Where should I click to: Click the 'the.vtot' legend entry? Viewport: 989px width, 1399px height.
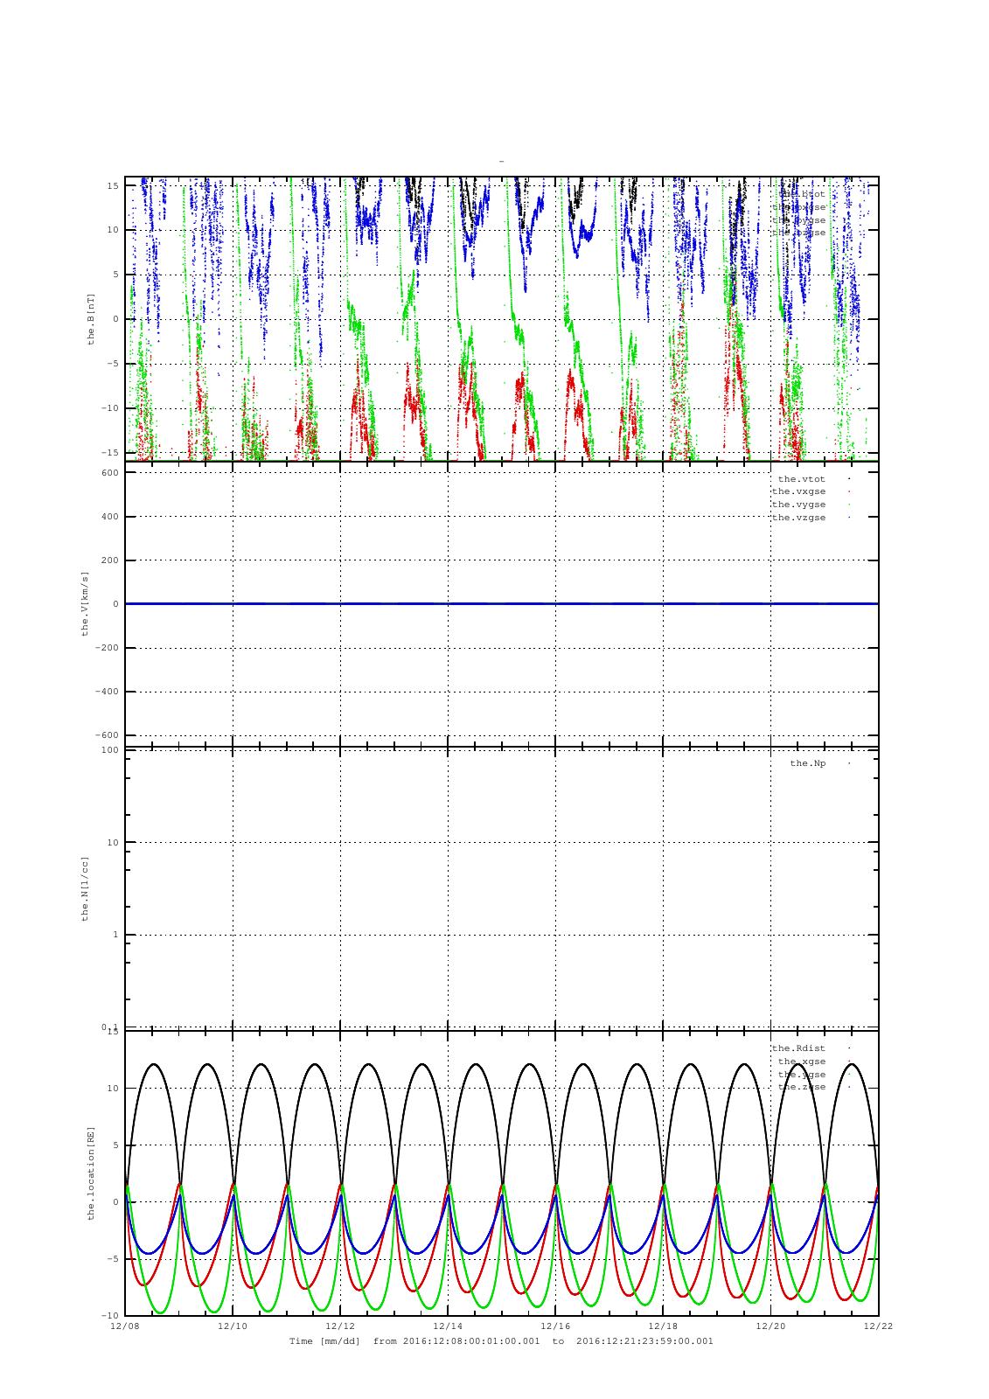[801, 479]
